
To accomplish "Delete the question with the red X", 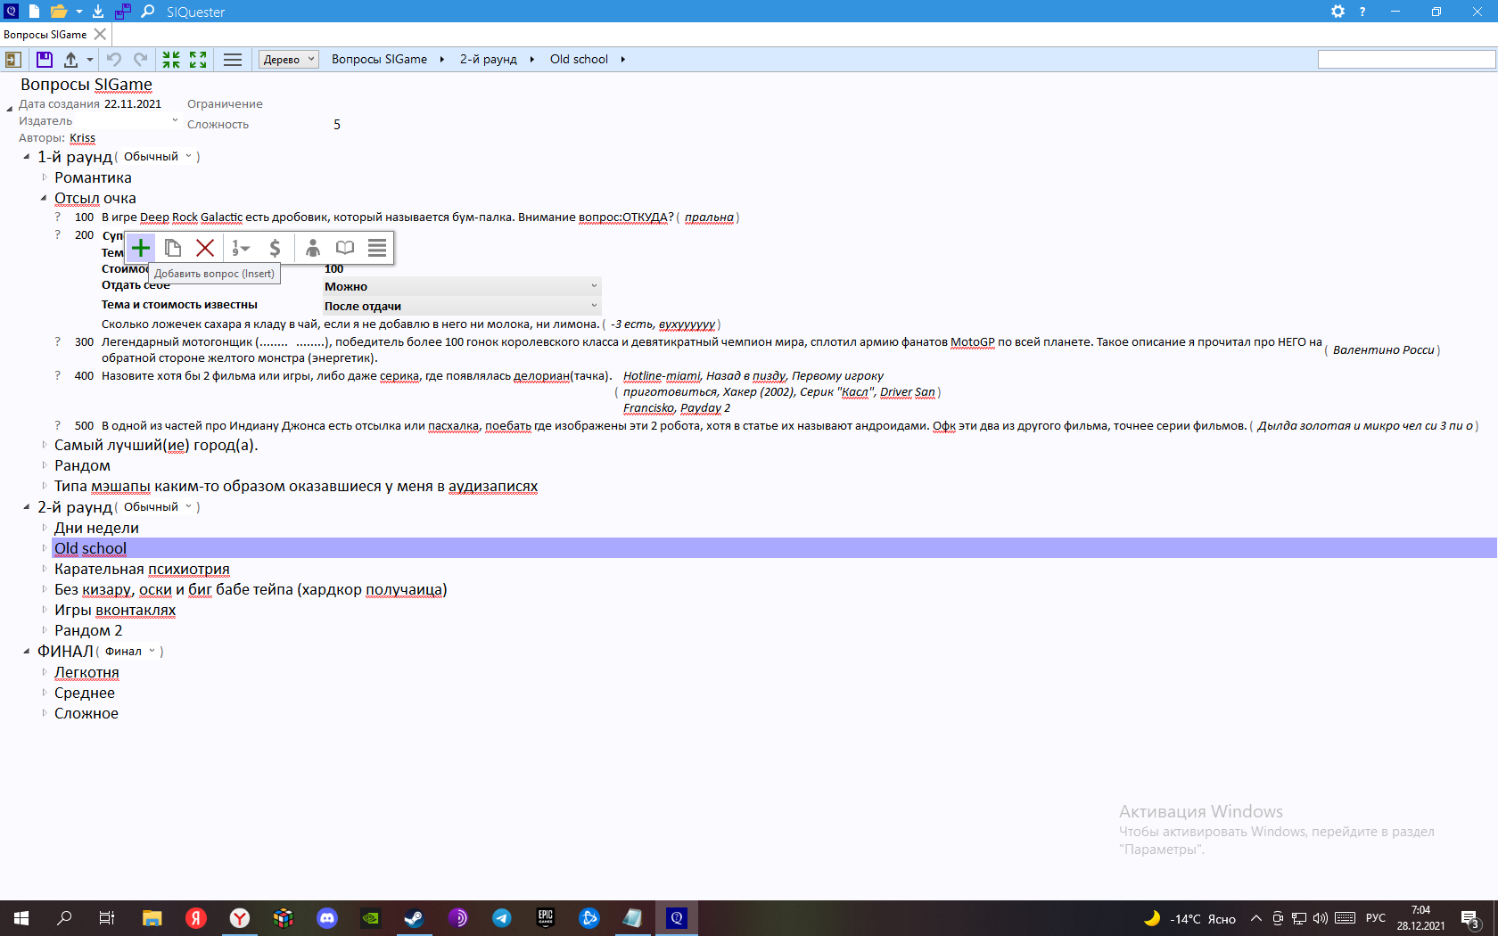I will pos(205,248).
